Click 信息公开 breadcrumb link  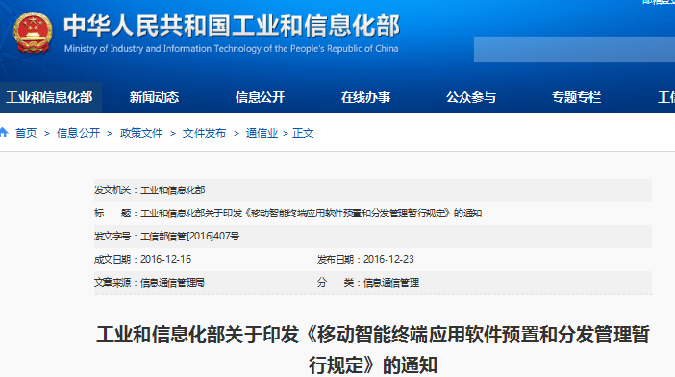point(78,133)
